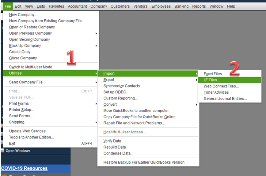
Task: Import Web Connect Files...
Action: point(229,86)
